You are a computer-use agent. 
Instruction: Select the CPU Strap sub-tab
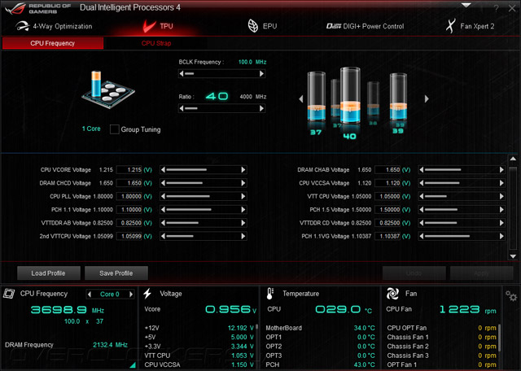[x=156, y=43]
